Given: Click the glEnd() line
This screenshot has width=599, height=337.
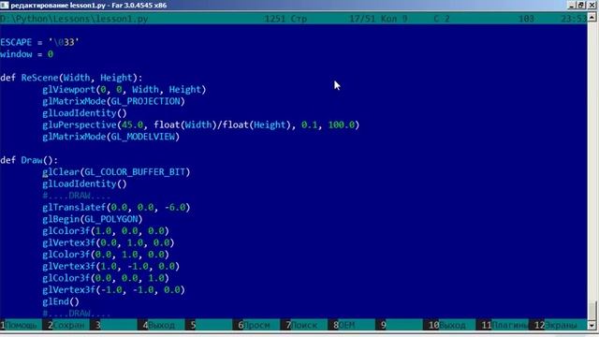Looking at the screenshot, I should click(x=61, y=301).
